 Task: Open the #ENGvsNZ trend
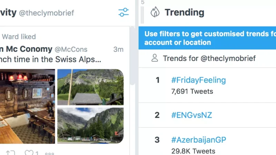pyautogui.click(x=191, y=115)
